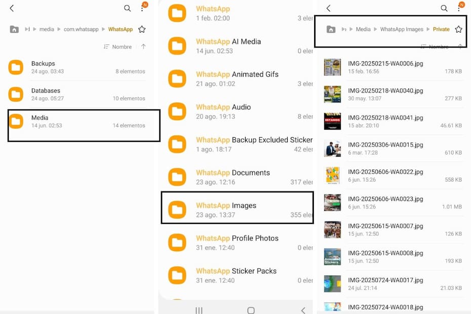
Task: Tap the WhatsApp Audio folder icon
Action: click(177, 111)
